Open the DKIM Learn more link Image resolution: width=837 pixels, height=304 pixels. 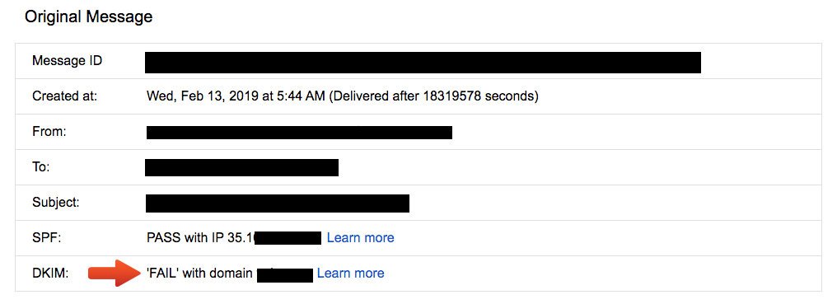pyautogui.click(x=350, y=273)
